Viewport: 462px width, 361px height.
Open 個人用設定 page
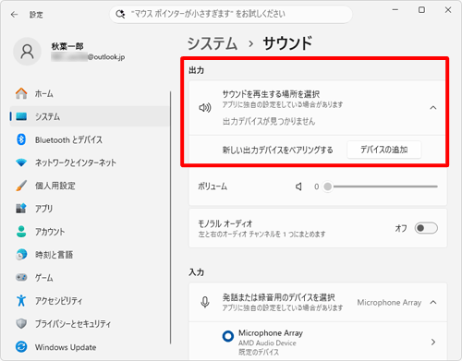click(x=90, y=186)
